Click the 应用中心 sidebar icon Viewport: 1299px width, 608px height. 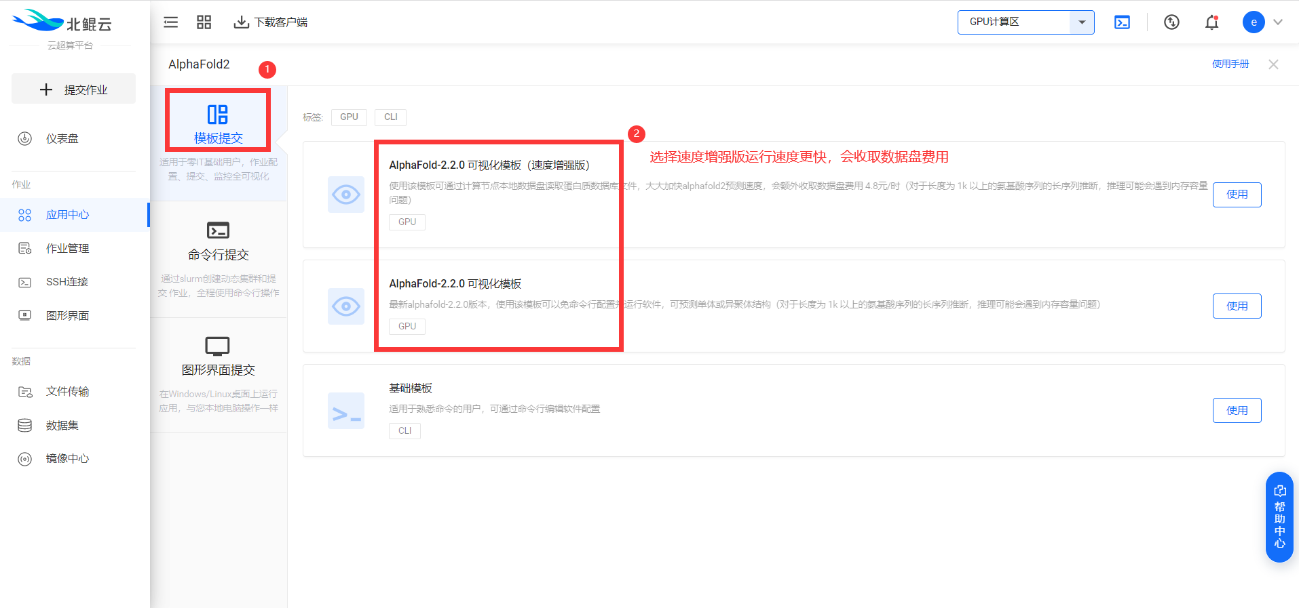coord(25,215)
